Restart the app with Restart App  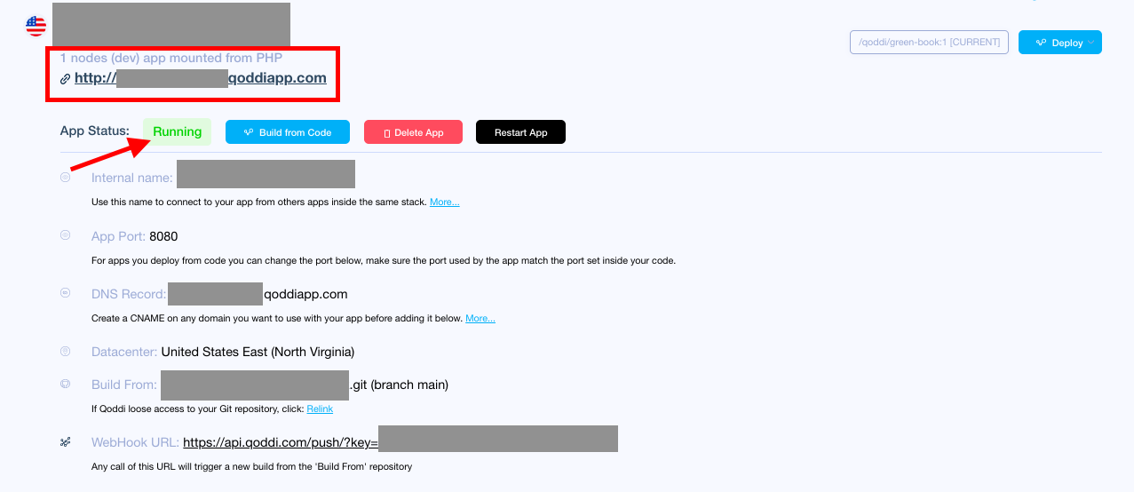coord(520,132)
